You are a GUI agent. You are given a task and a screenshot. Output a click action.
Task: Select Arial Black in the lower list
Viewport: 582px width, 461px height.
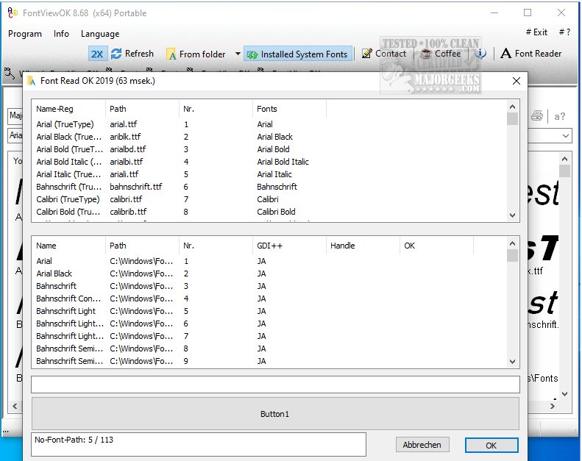coord(54,274)
